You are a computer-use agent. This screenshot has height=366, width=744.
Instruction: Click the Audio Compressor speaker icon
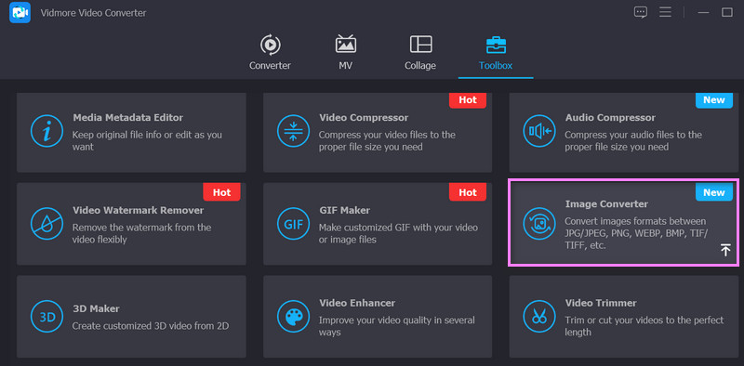[x=539, y=131]
